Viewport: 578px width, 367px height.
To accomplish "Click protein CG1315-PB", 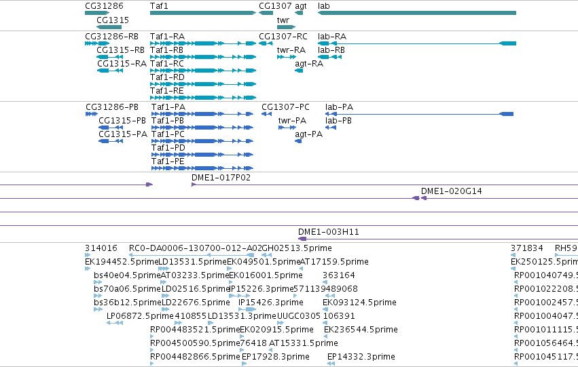I will [x=122, y=121].
